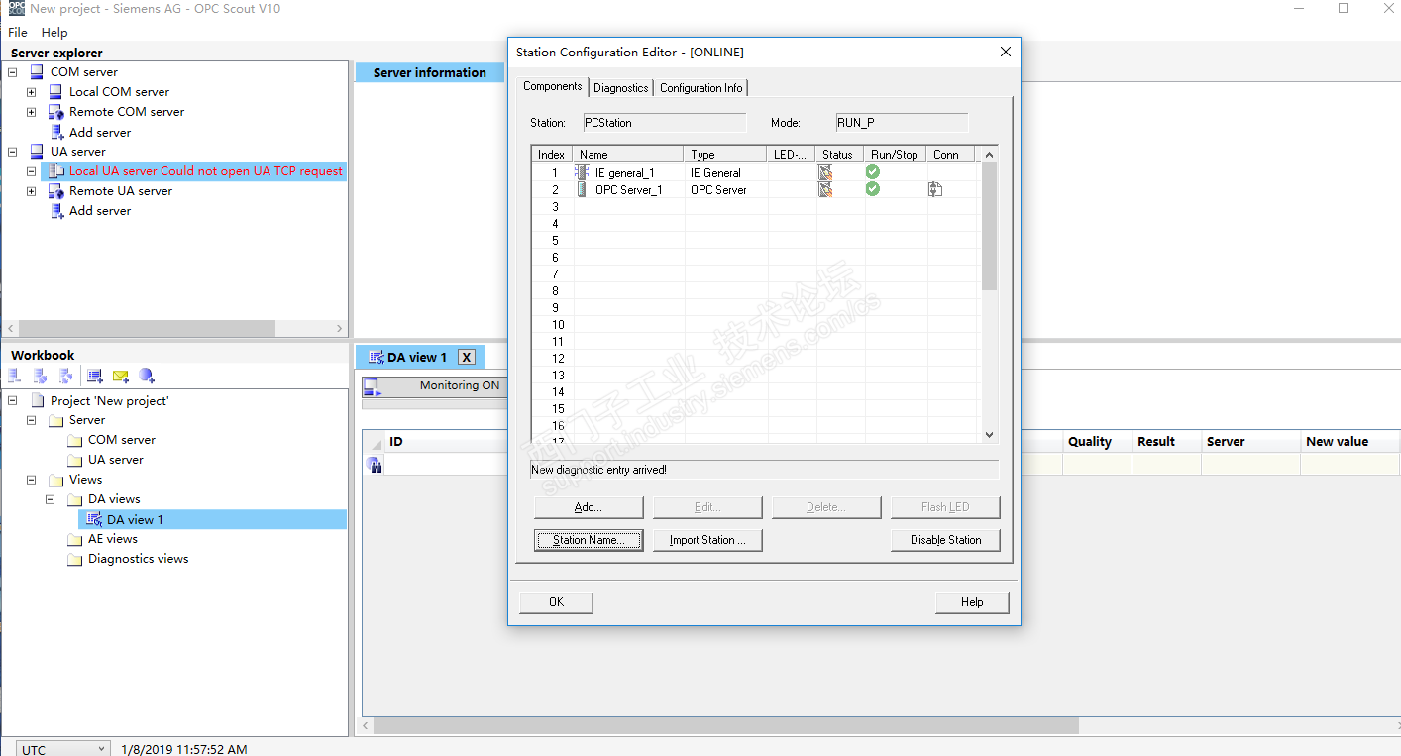This screenshot has height=756, width=1401.
Task: Click the Import Station... button
Action: (x=707, y=540)
